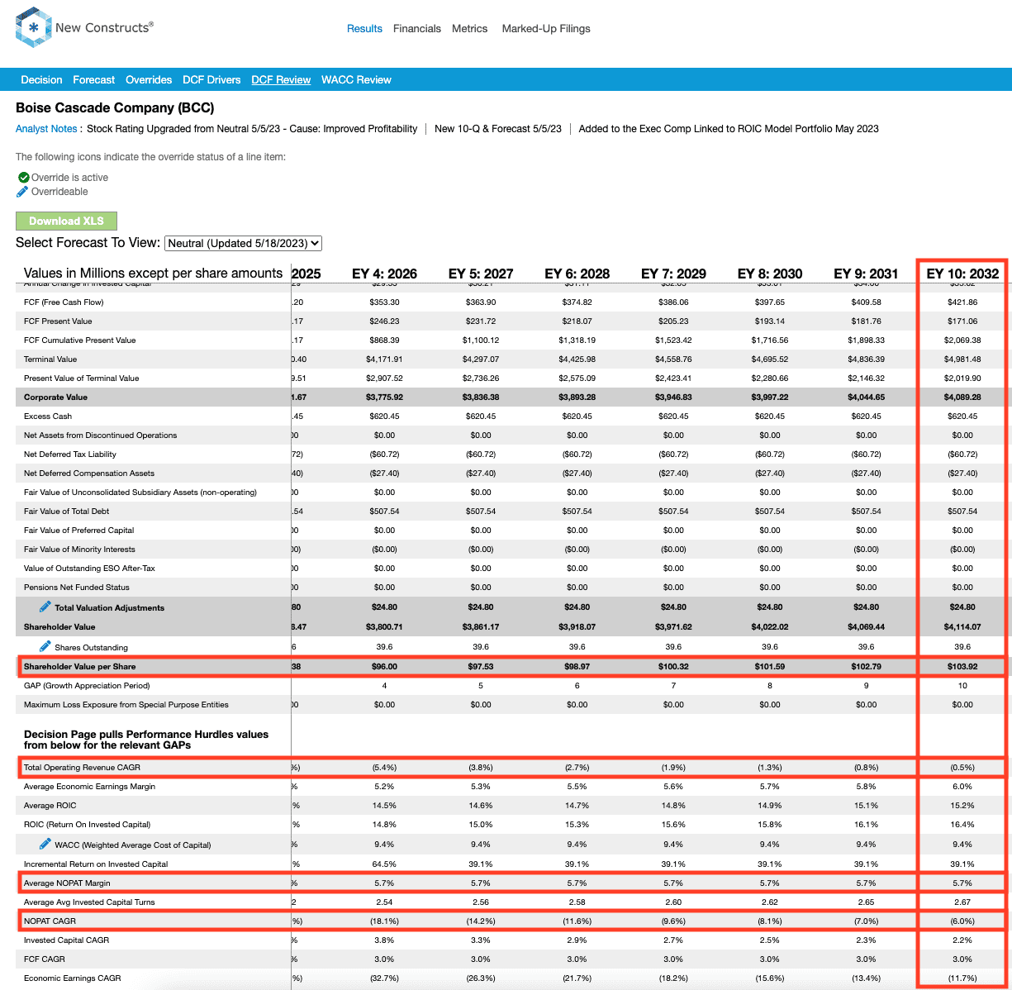
Task: Open the Financials menu
Action: [417, 28]
